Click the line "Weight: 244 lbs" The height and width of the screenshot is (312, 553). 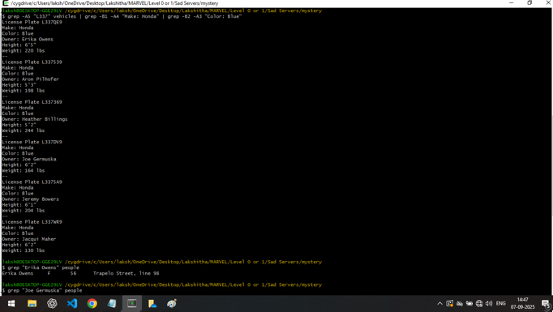[24, 130]
